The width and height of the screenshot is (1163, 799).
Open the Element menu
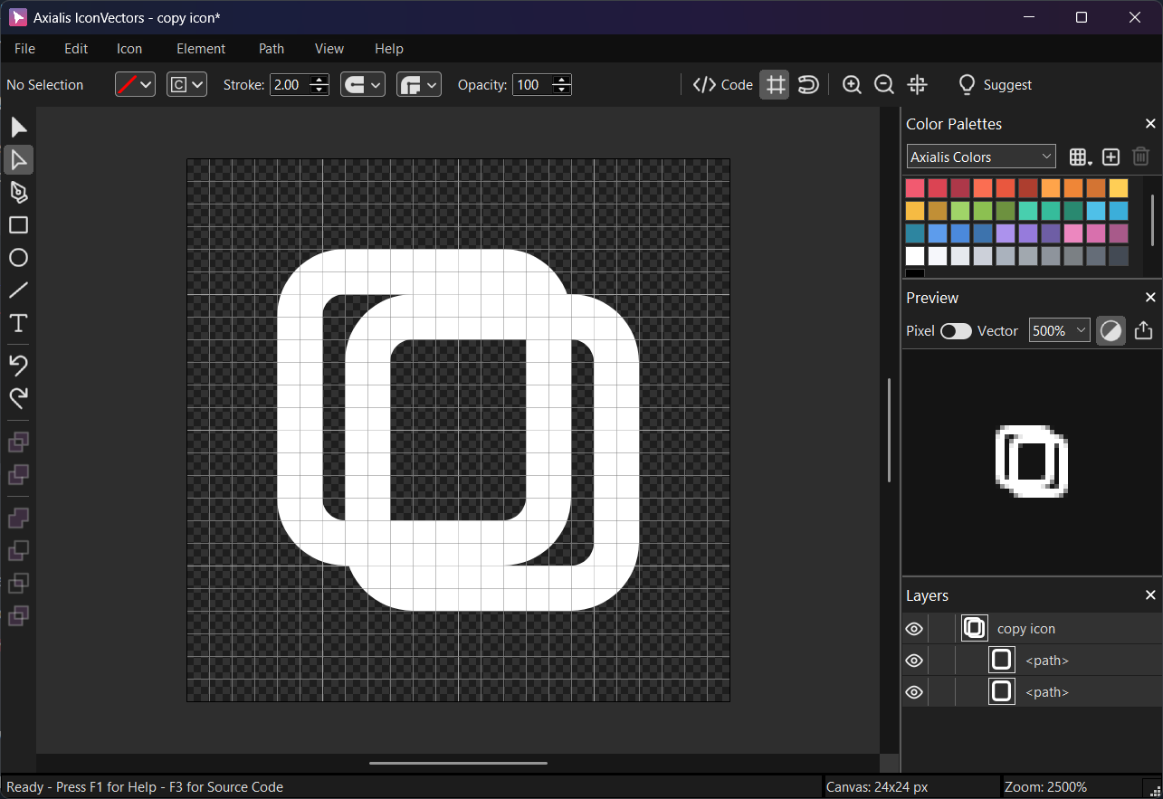[200, 48]
